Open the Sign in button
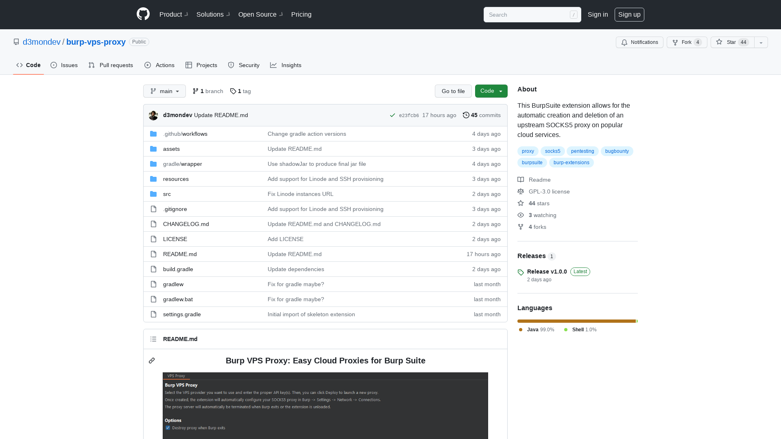This screenshot has height=439, width=781. (x=598, y=15)
